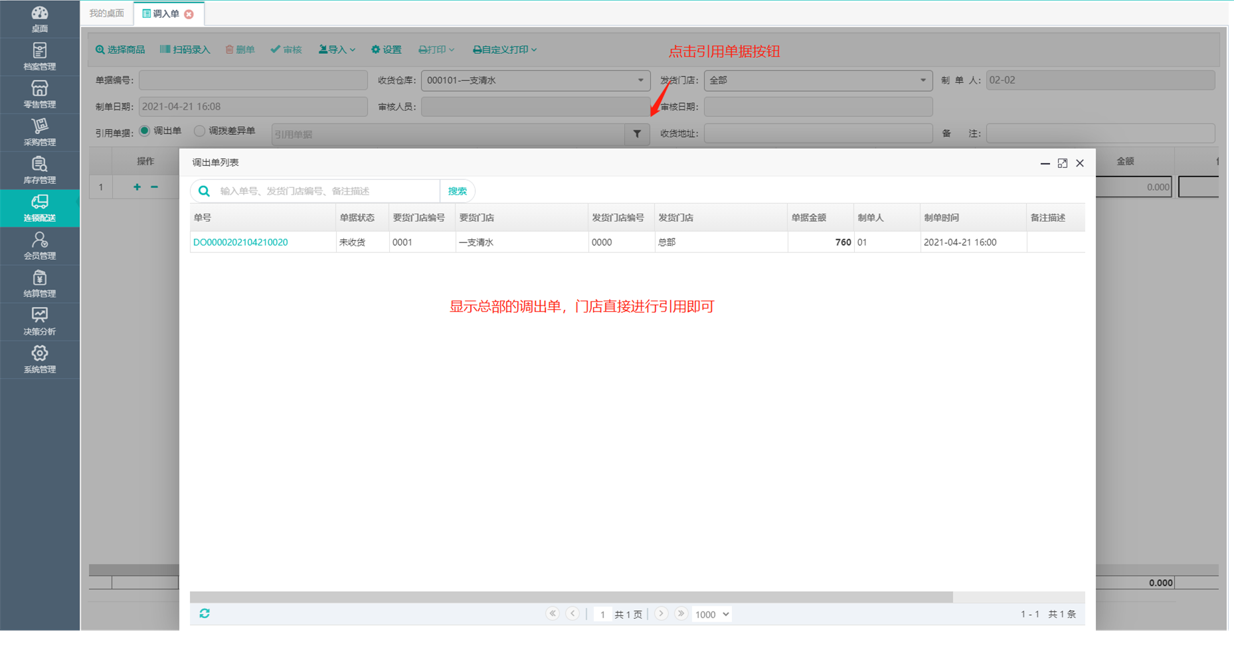Click the page number input box
Viewport: 1234px width, 670px height.
point(602,614)
